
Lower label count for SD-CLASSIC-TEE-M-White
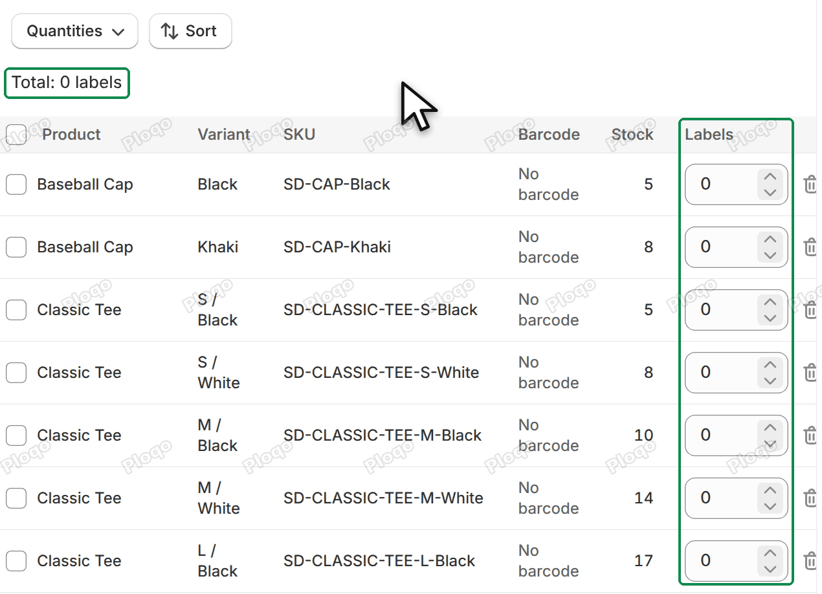[x=770, y=506]
